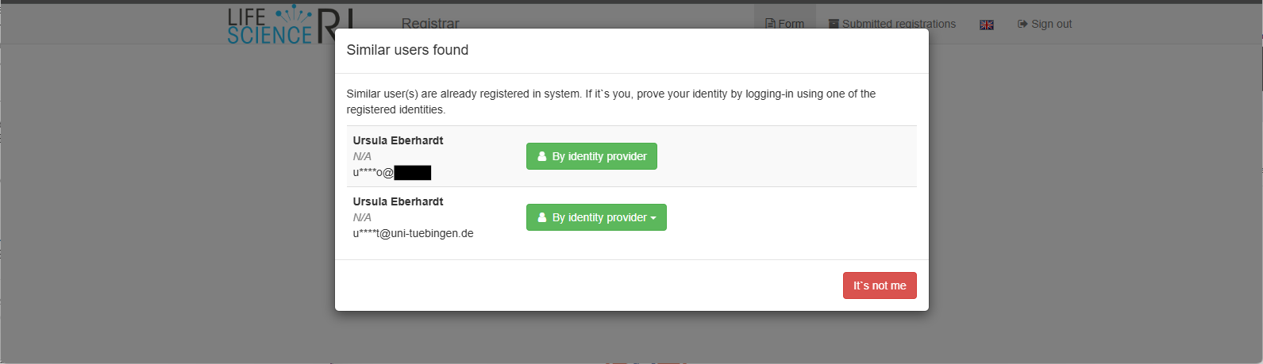Viewport: 1263px width, 364px height.
Task: Click user icon in second identity provider button
Action: tap(542, 217)
